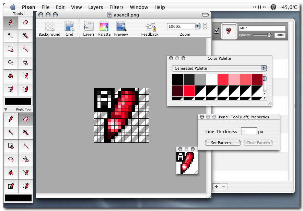Pick the left Paint Bucket fill tool

point(11,76)
